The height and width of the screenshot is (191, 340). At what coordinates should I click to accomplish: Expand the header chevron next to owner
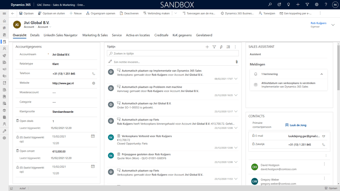click(x=333, y=25)
